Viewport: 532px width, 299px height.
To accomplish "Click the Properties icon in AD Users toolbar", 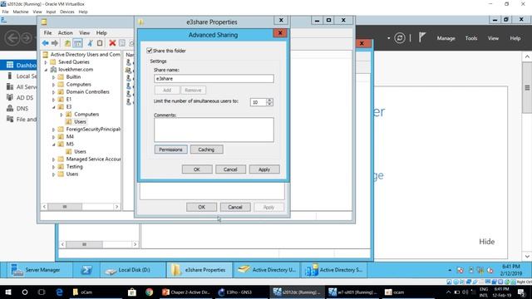I will pos(122,43).
